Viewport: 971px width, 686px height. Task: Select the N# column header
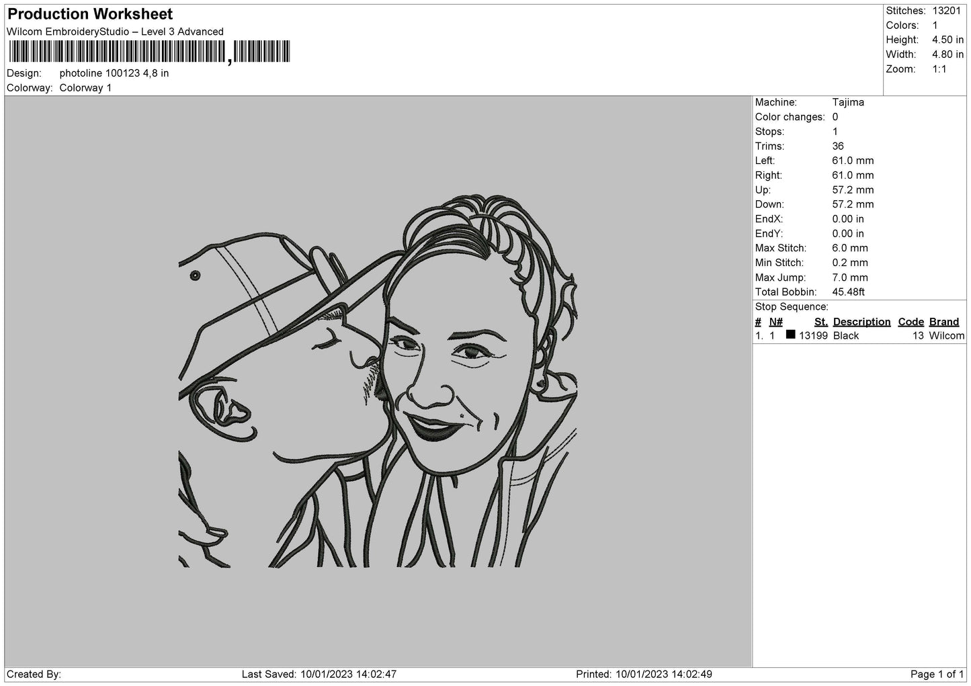point(775,322)
